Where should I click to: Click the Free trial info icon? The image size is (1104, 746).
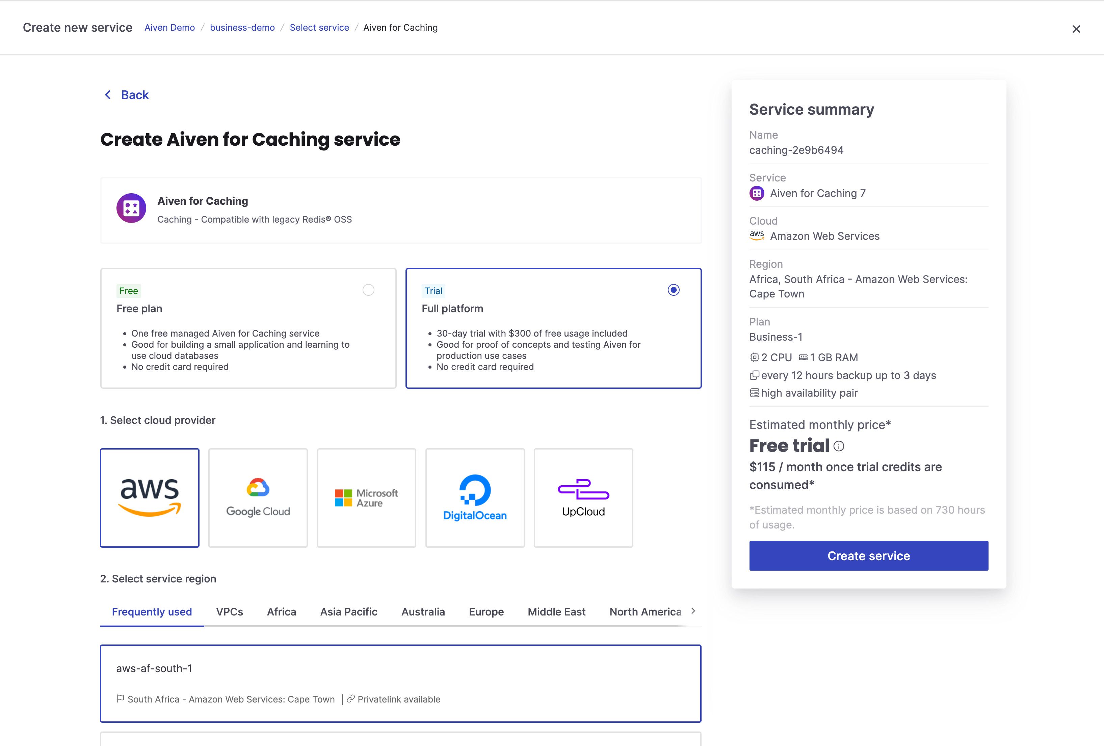click(x=839, y=446)
